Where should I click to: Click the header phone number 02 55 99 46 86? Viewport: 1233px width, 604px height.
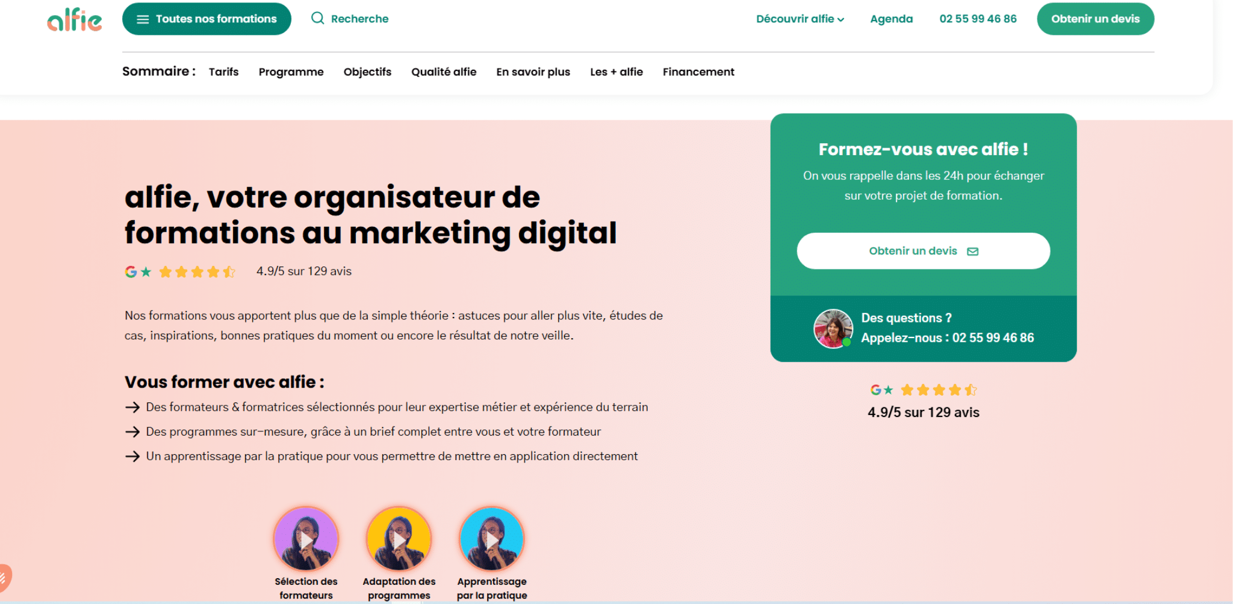click(x=978, y=19)
